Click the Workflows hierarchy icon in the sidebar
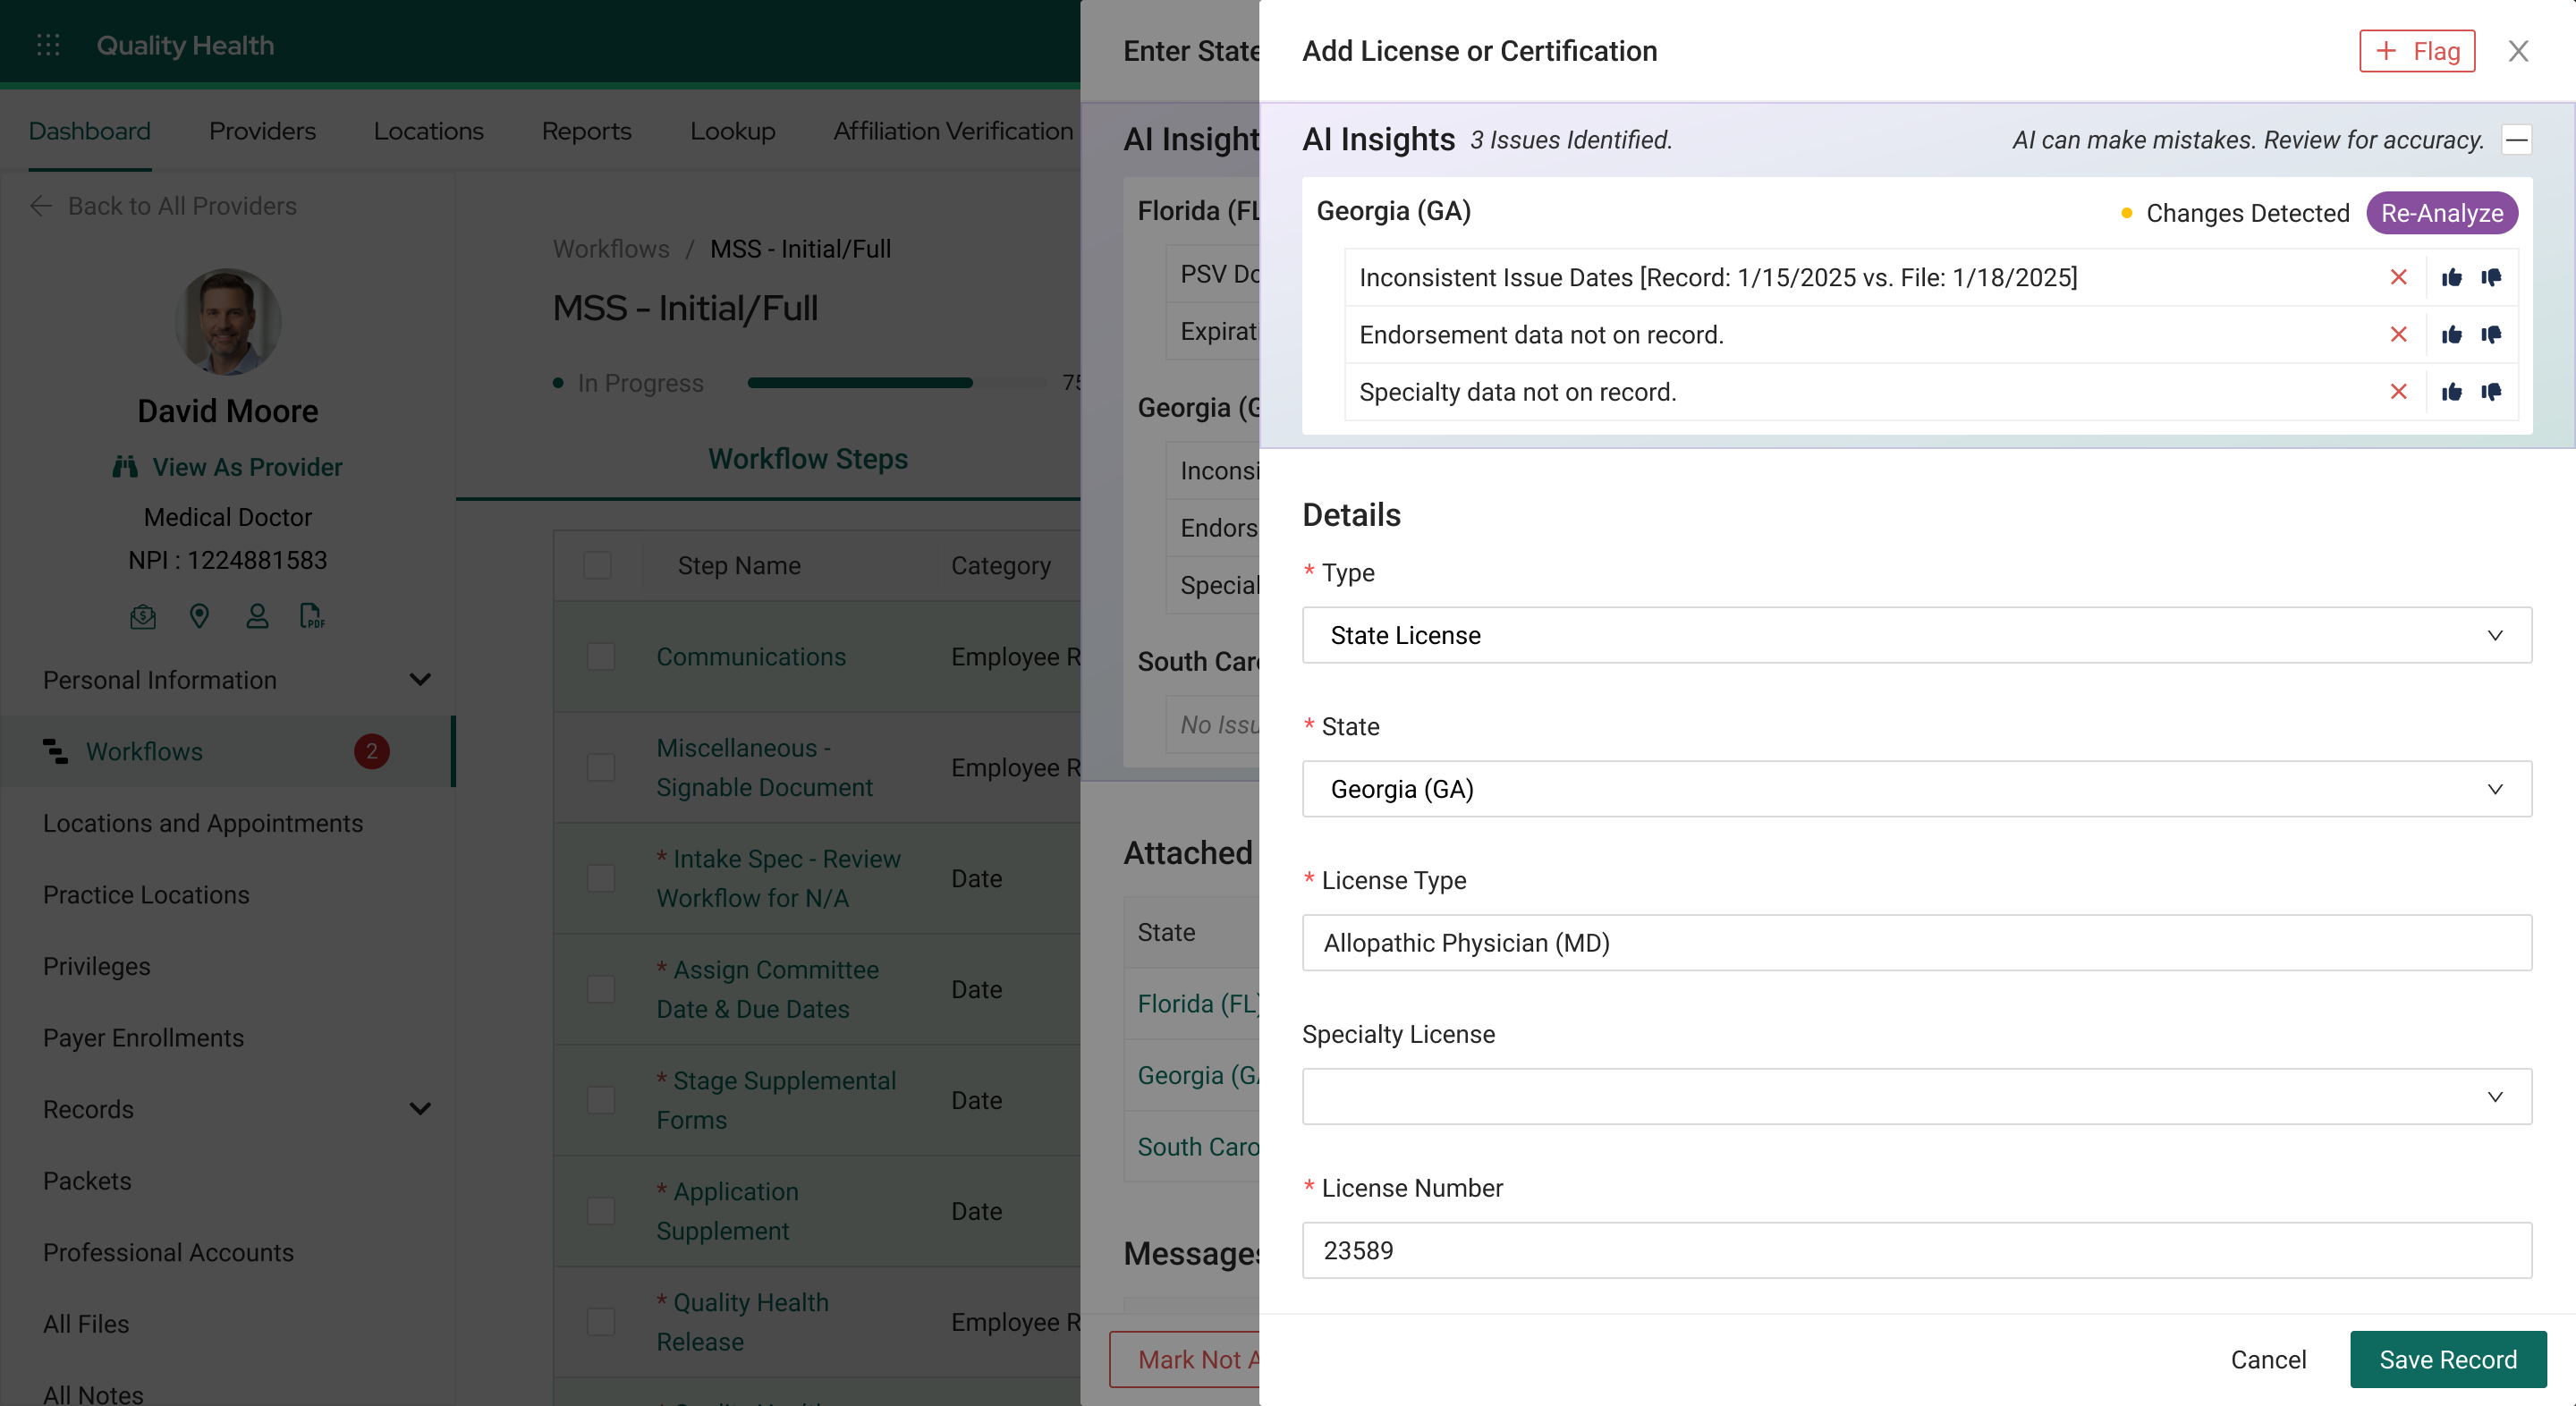2576x1406 pixels. click(x=56, y=751)
